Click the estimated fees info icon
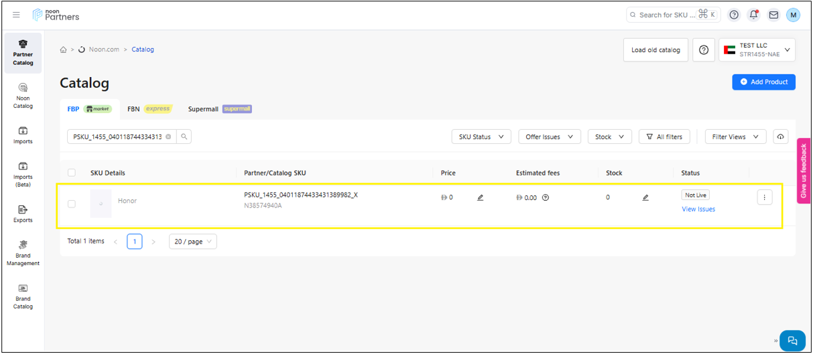Screen dimensions: 813x354 pyautogui.click(x=546, y=197)
